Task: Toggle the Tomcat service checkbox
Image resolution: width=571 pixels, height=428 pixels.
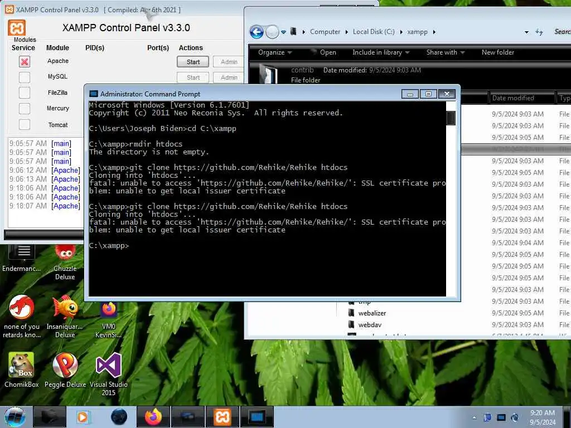Action: pyautogui.click(x=25, y=124)
